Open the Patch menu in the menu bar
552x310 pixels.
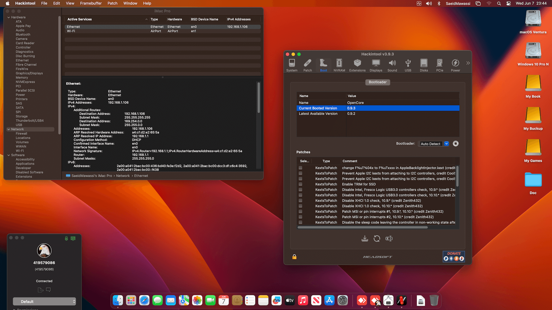point(112,3)
